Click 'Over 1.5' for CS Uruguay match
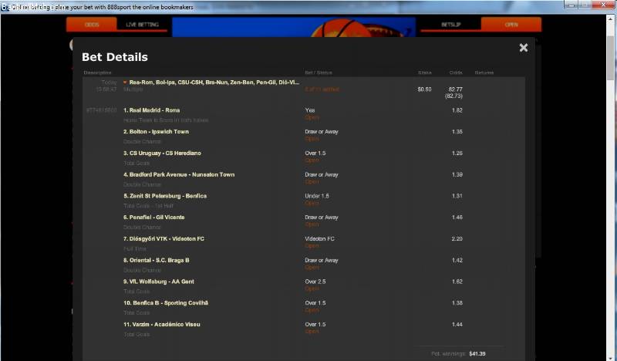Screen dimensions: 617x361 click(315, 154)
